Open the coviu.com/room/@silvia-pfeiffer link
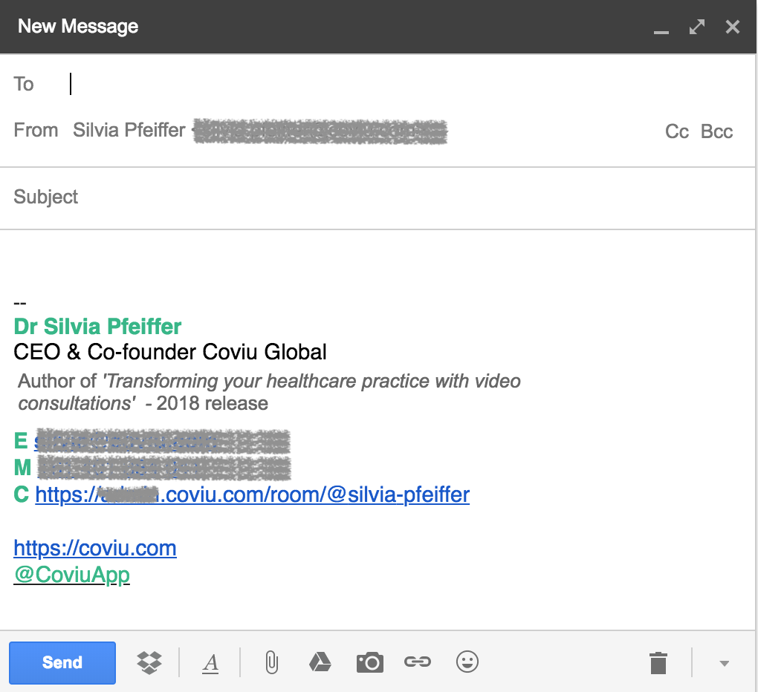Image resolution: width=758 pixels, height=692 pixels. pos(253,494)
